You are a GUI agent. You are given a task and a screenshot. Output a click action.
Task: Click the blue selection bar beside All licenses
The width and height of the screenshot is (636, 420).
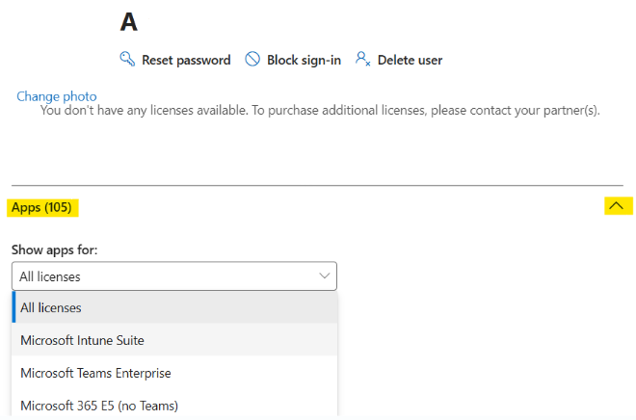point(13,307)
